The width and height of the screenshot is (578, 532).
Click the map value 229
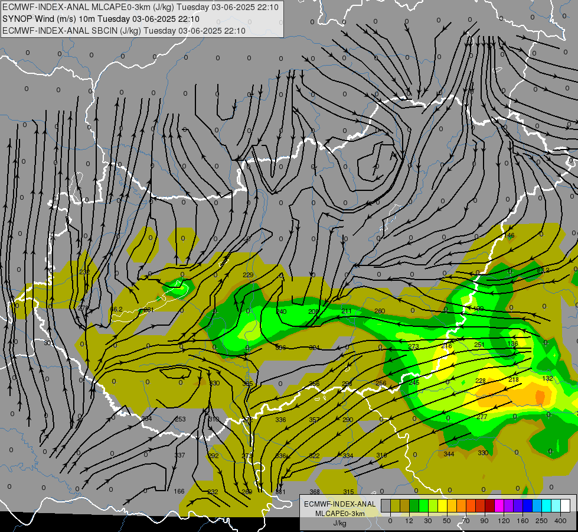pyautogui.click(x=248, y=275)
